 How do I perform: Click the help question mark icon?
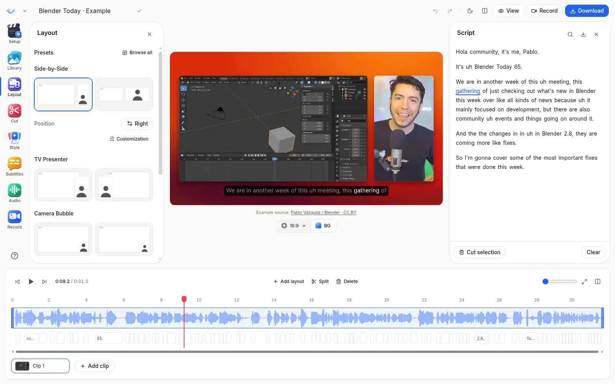click(15, 256)
